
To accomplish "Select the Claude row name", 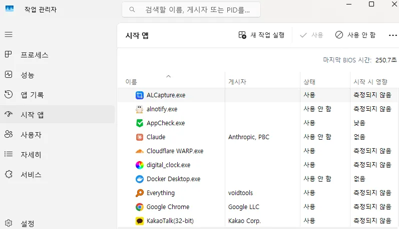I will point(156,137).
